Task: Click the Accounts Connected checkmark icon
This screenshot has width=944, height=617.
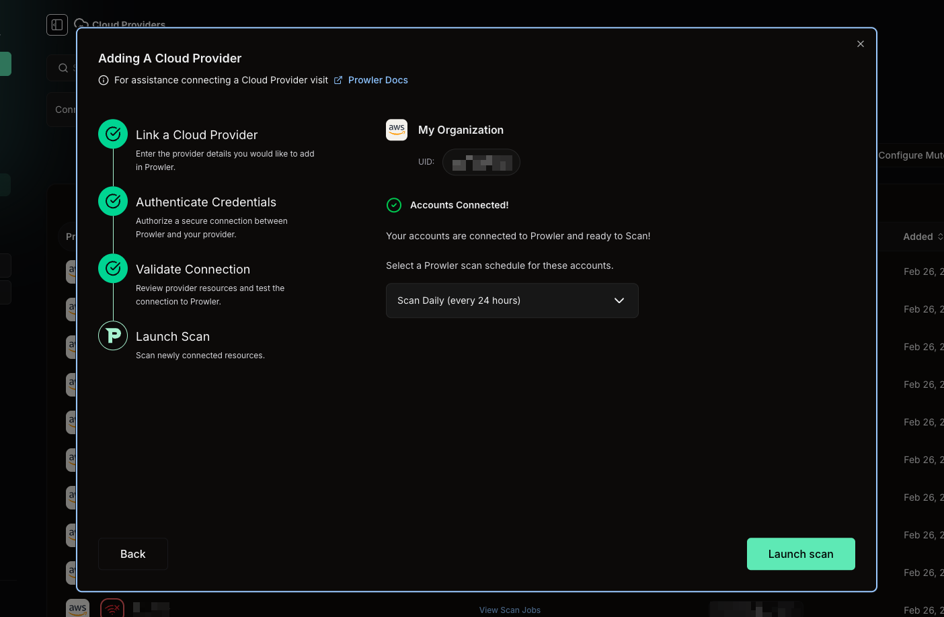Action: (394, 205)
